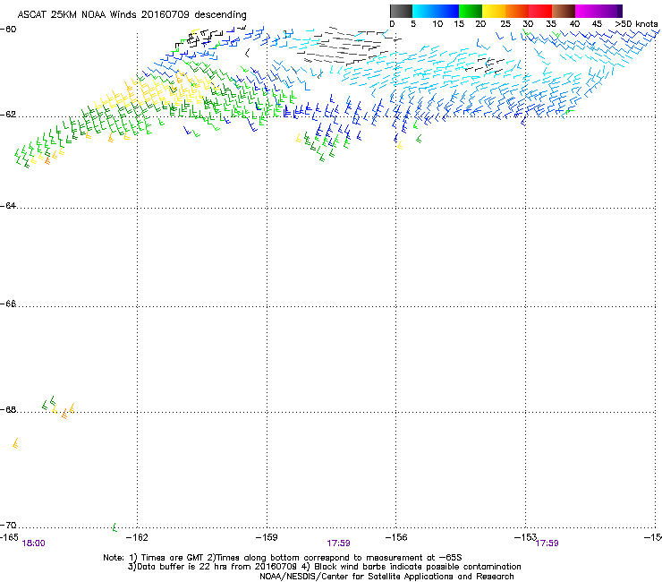The width and height of the screenshot is (662, 582).
Task: Click the purple '17:59' time below -159
Action: [x=338, y=543]
